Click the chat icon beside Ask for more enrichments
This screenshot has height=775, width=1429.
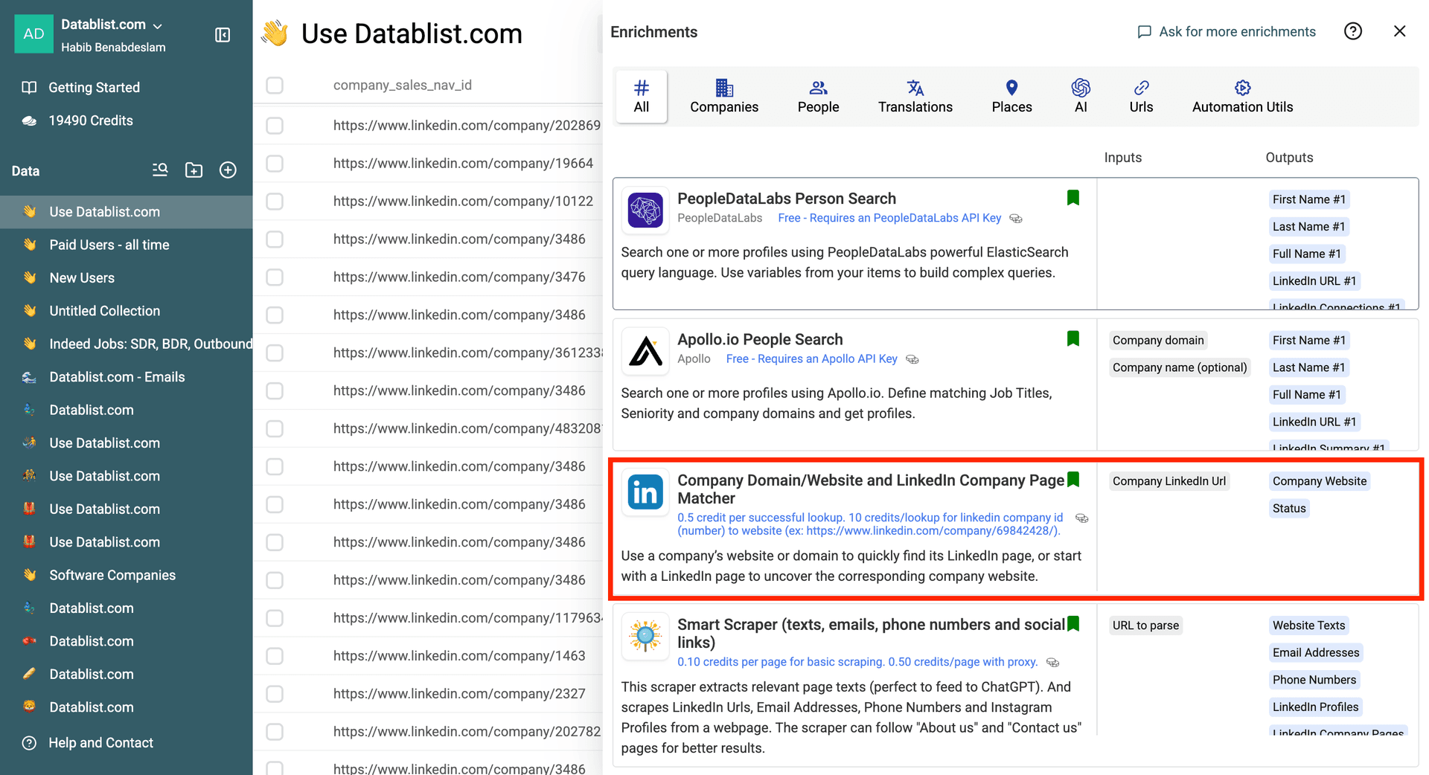pos(1144,31)
